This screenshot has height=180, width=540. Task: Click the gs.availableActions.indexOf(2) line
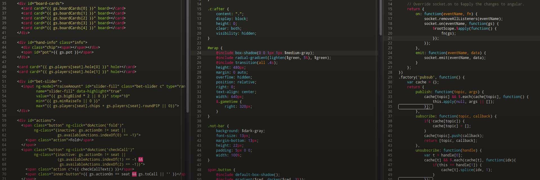click(x=102, y=164)
